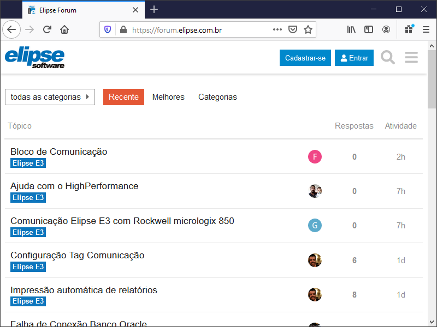
Task: Switch to the Melhores tab
Action: pyautogui.click(x=168, y=97)
